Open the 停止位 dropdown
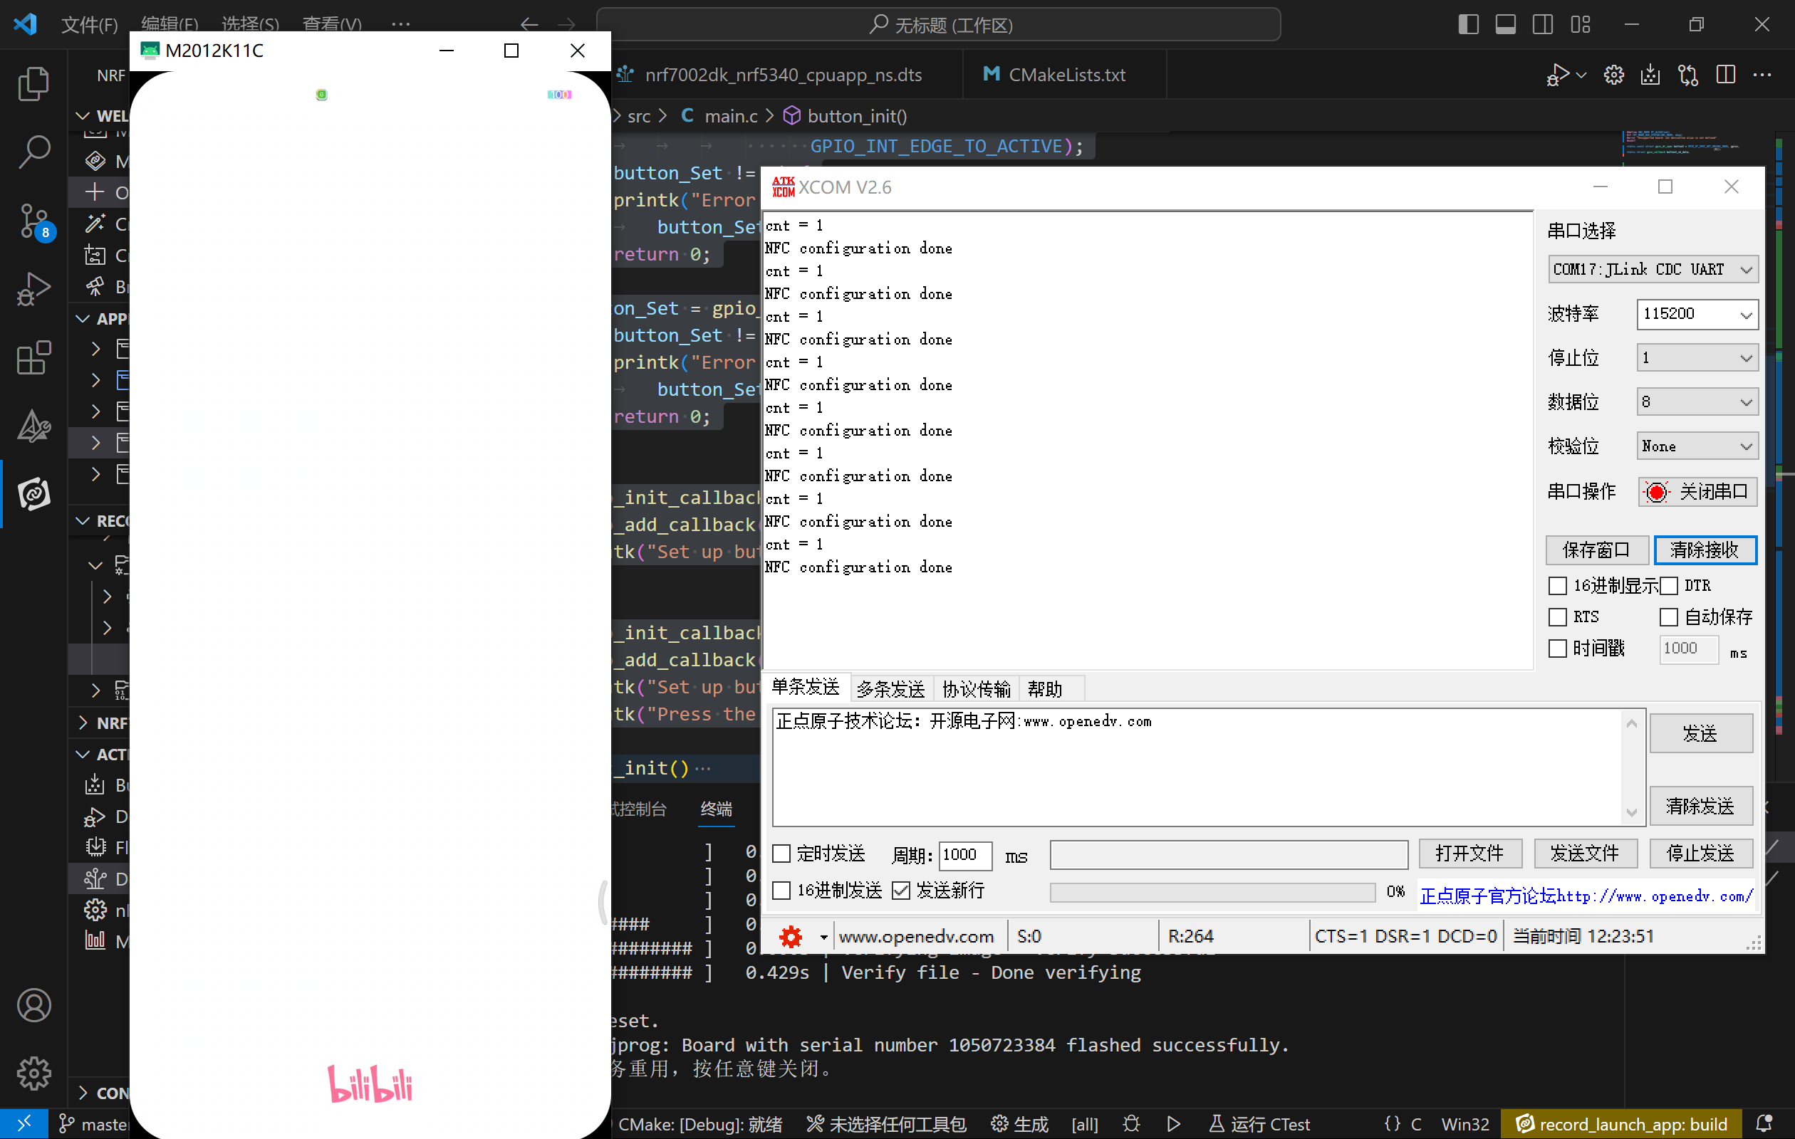The width and height of the screenshot is (1795, 1139). tap(1697, 357)
